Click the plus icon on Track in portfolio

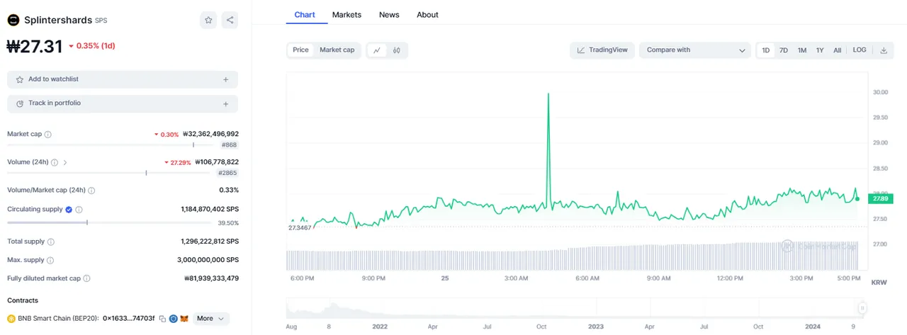[225, 104]
